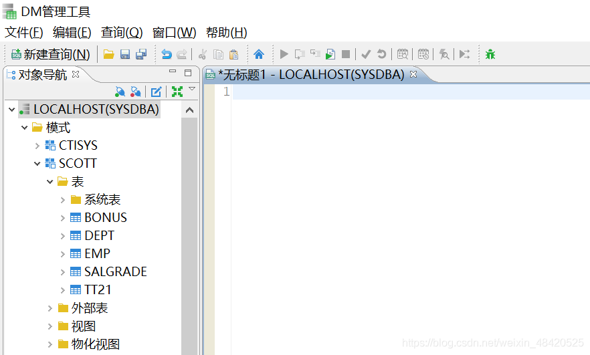This screenshot has height=355, width=590.
Task: Commit transaction with the check mark icon
Action: coord(366,55)
